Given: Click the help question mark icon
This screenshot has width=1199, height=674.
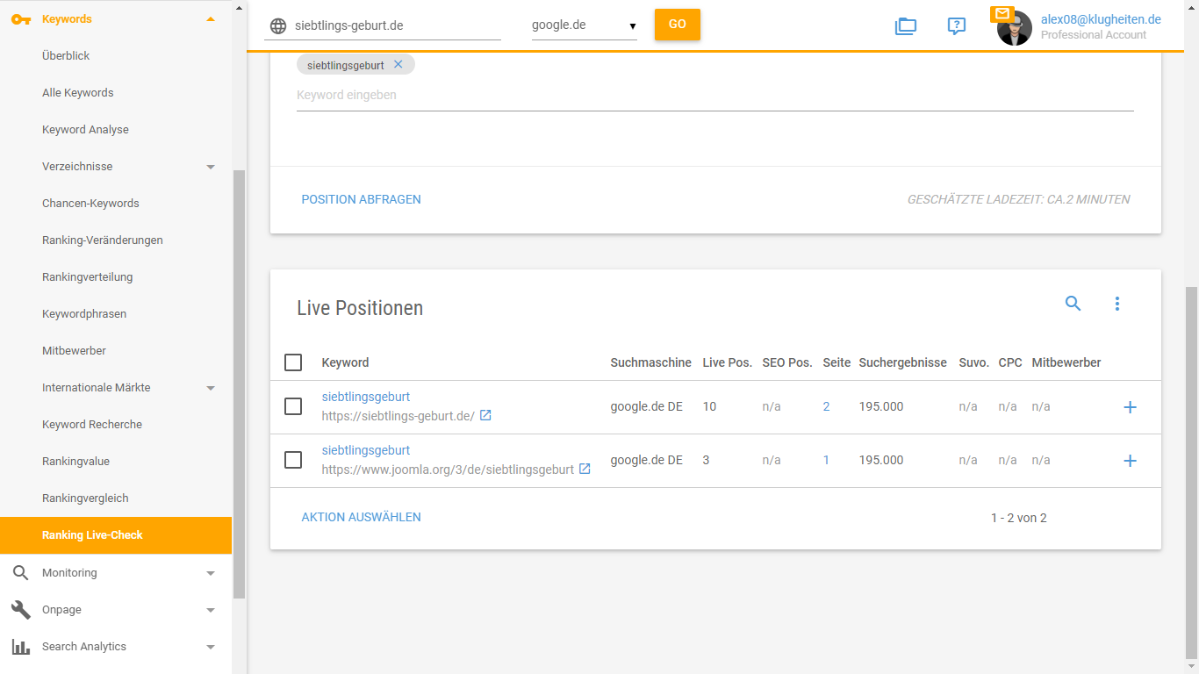Looking at the screenshot, I should (956, 26).
